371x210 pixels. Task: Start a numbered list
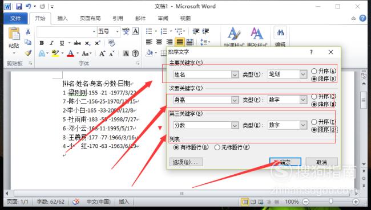164,31
